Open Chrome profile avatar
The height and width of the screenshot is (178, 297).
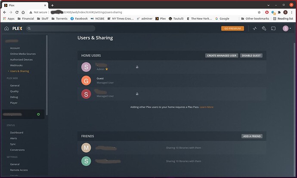[x=285, y=12]
